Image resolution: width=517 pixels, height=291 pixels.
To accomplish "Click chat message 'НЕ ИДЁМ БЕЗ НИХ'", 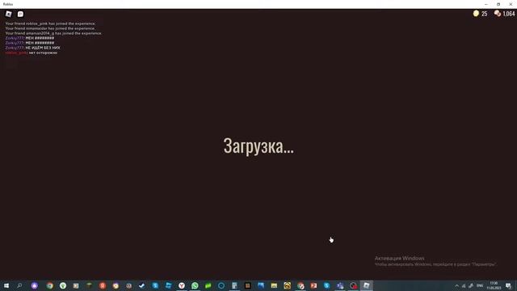I will (43, 48).
